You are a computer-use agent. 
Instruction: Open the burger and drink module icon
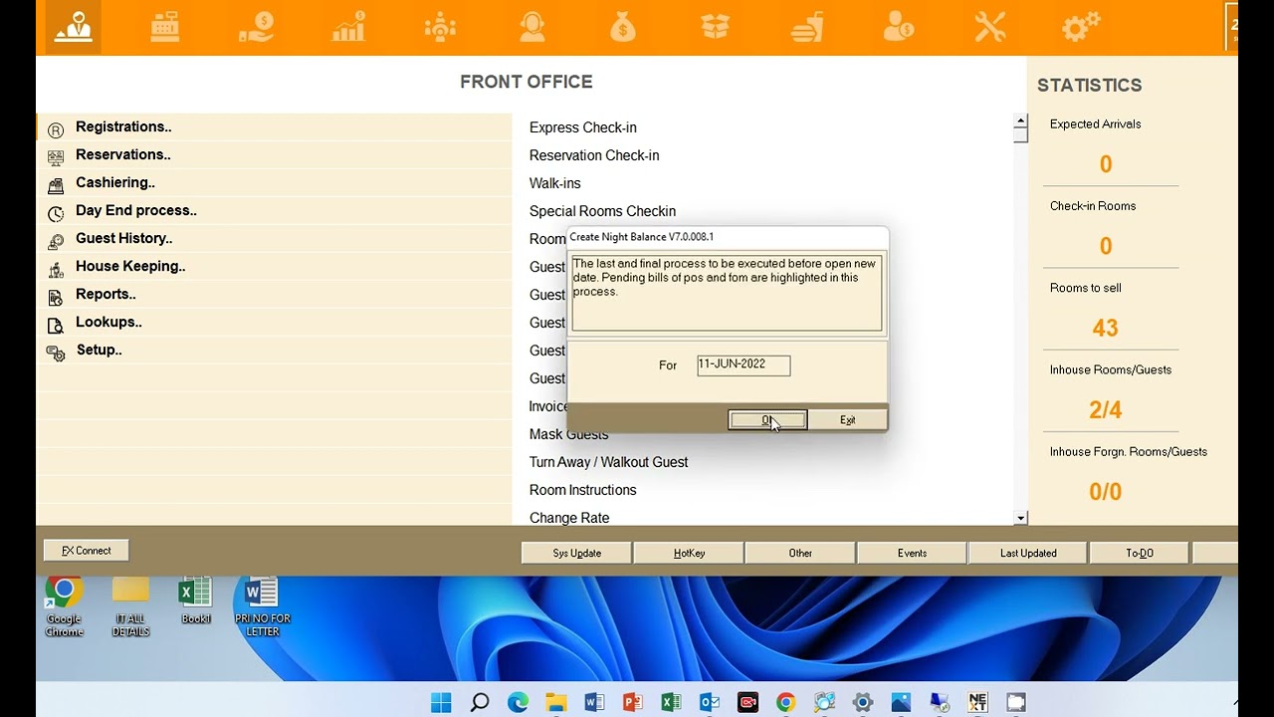807,27
